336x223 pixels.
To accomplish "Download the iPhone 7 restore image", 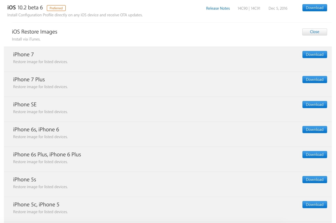I will click(314, 55).
